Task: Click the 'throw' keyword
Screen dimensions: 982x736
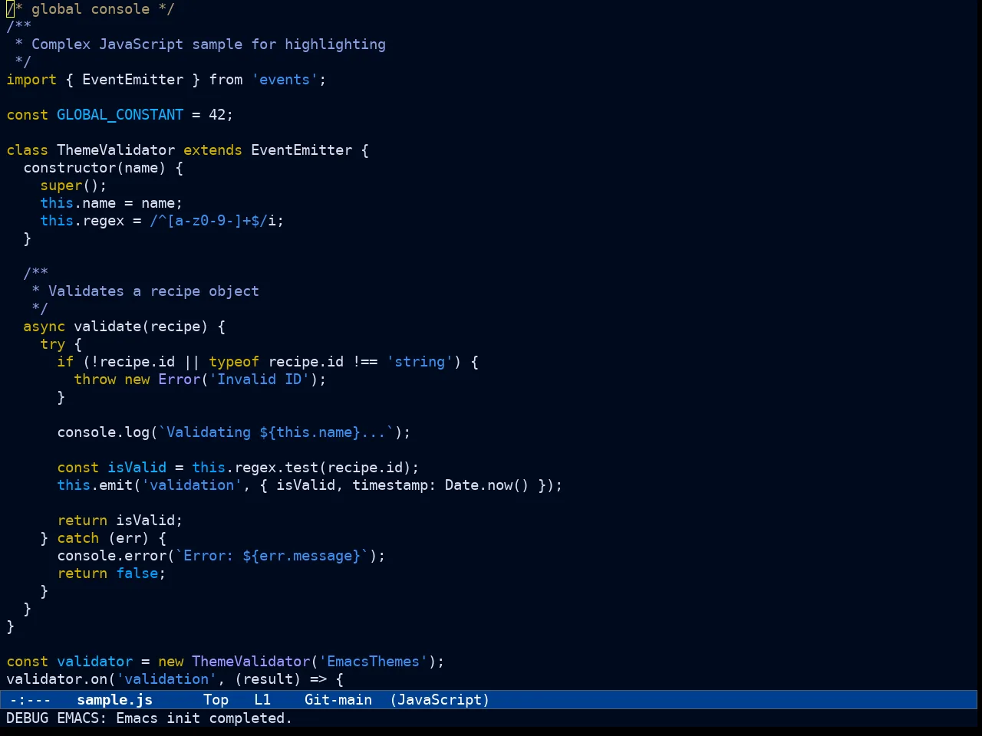Action: click(x=95, y=379)
